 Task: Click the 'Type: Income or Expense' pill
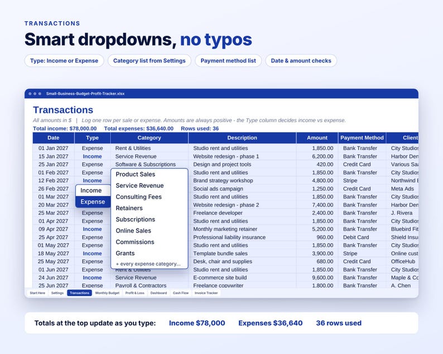(64, 61)
